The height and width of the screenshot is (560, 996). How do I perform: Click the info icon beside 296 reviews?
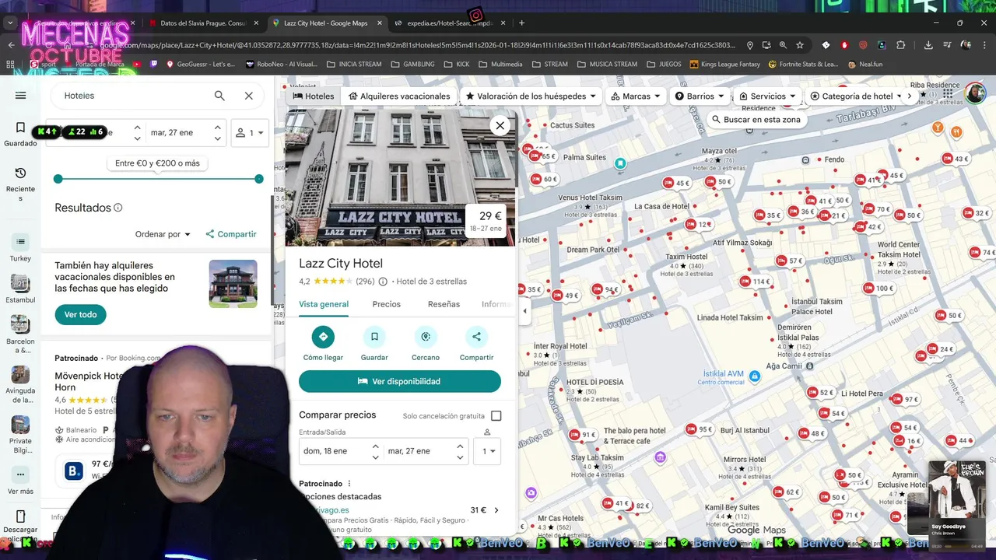382,282
